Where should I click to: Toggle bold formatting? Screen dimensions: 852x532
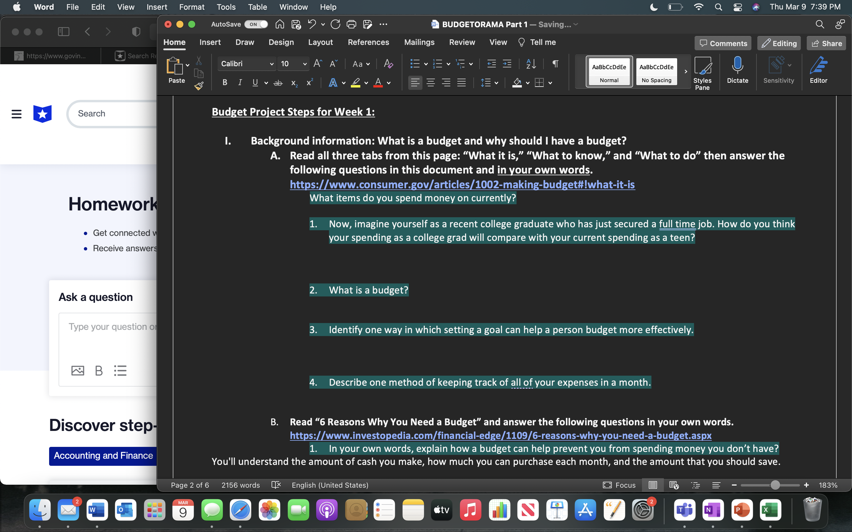pyautogui.click(x=225, y=82)
